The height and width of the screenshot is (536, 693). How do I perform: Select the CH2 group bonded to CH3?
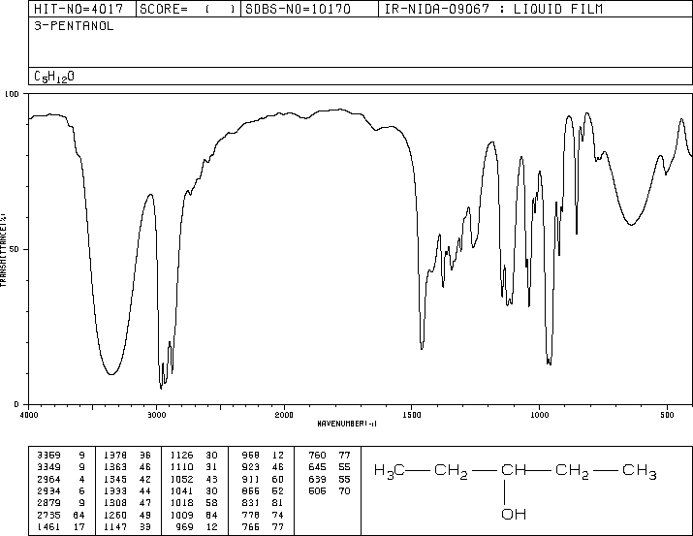point(572,471)
